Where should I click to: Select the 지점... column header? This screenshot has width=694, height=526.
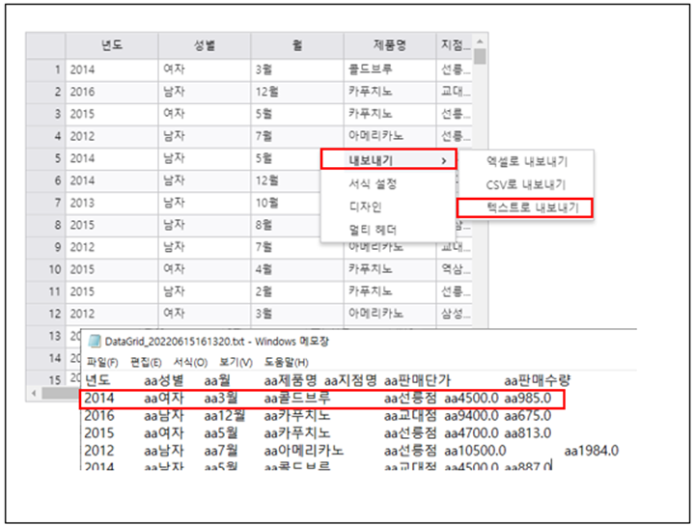click(x=455, y=45)
